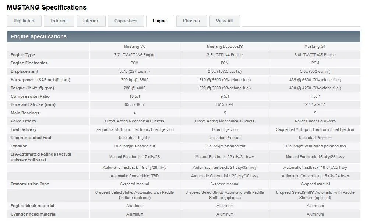The height and width of the screenshot is (224, 370).
Task: Click the 435 @ 6500 horsepower value
Action: tap(315, 80)
